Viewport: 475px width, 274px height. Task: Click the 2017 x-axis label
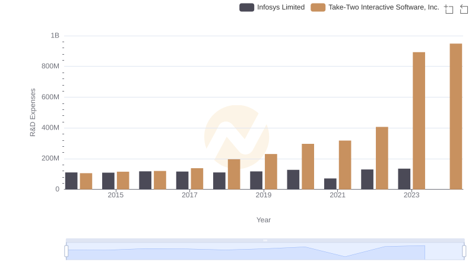pos(189,195)
